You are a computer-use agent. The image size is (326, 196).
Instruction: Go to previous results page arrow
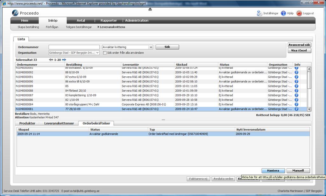(51, 59)
